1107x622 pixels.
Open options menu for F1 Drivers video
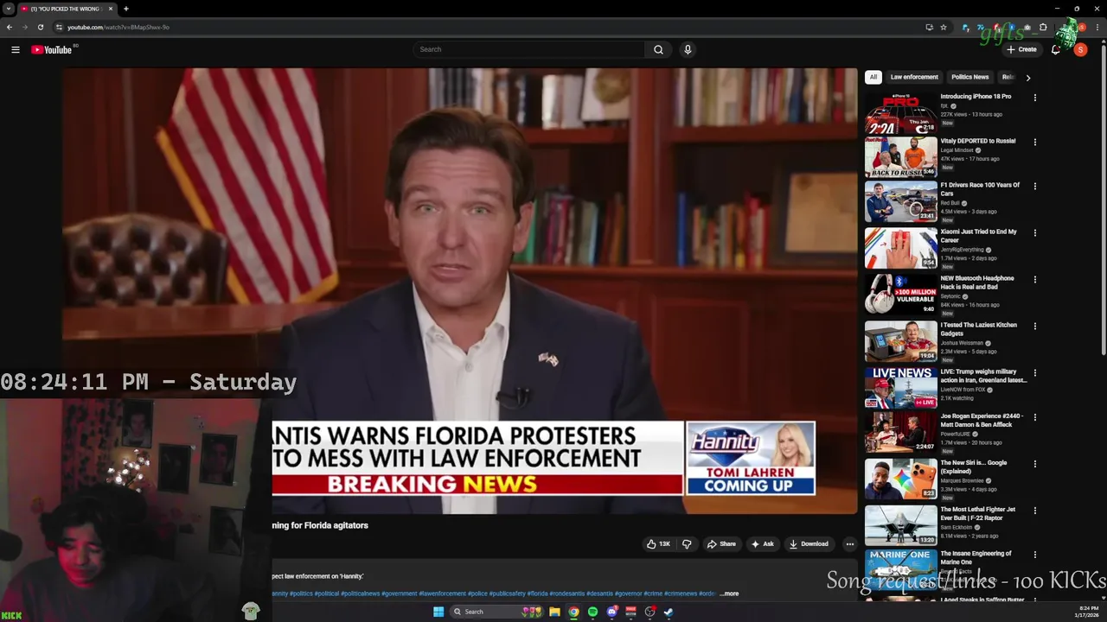pos(1034,186)
